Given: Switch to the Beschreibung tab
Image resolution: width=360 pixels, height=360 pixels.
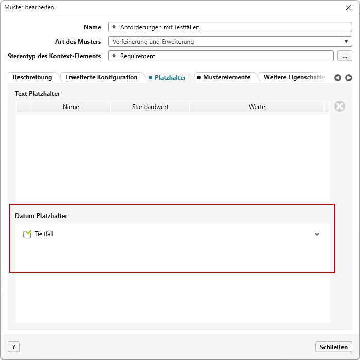Looking at the screenshot, I should point(32,77).
